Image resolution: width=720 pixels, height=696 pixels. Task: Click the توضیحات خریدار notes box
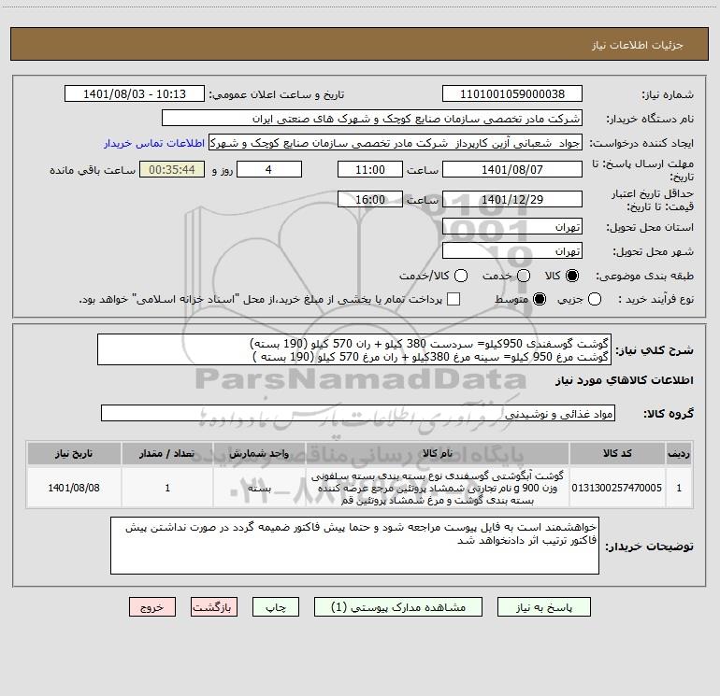click(354, 546)
